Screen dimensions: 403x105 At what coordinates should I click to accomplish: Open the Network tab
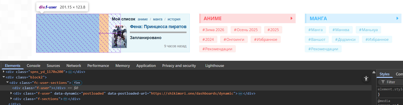[x=74, y=66]
